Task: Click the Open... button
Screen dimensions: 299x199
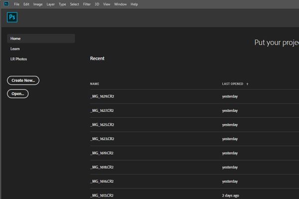Action: pos(18,94)
